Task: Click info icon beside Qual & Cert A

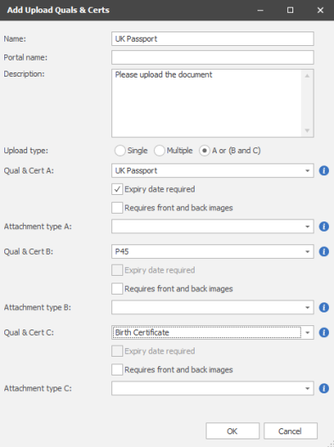Action: click(324, 171)
